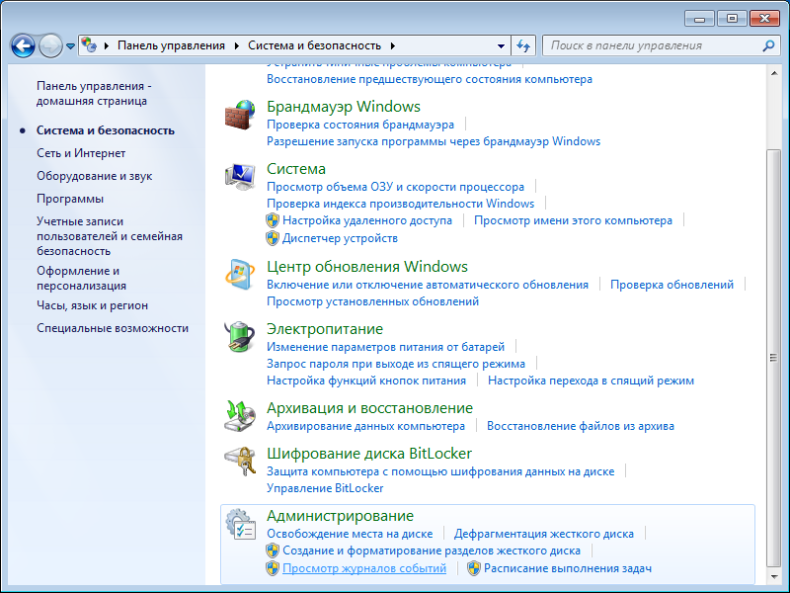This screenshot has width=790, height=593.
Task: Open Просмотр имени этого компьютера
Action: pos(573,220)
